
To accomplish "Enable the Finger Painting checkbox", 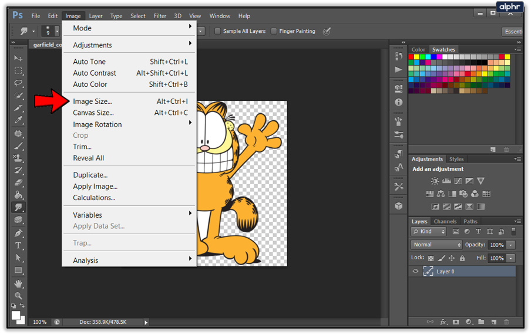I will click(274, 31).
